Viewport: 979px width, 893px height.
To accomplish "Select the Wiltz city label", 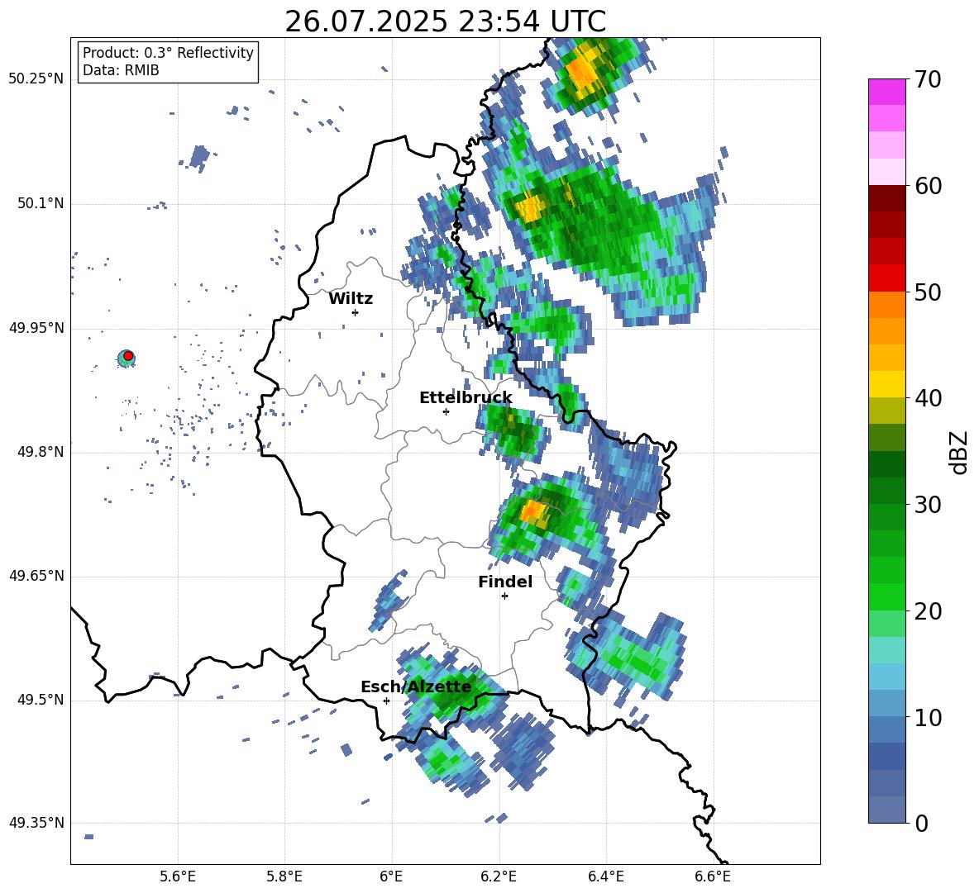I will pos(351,299).
